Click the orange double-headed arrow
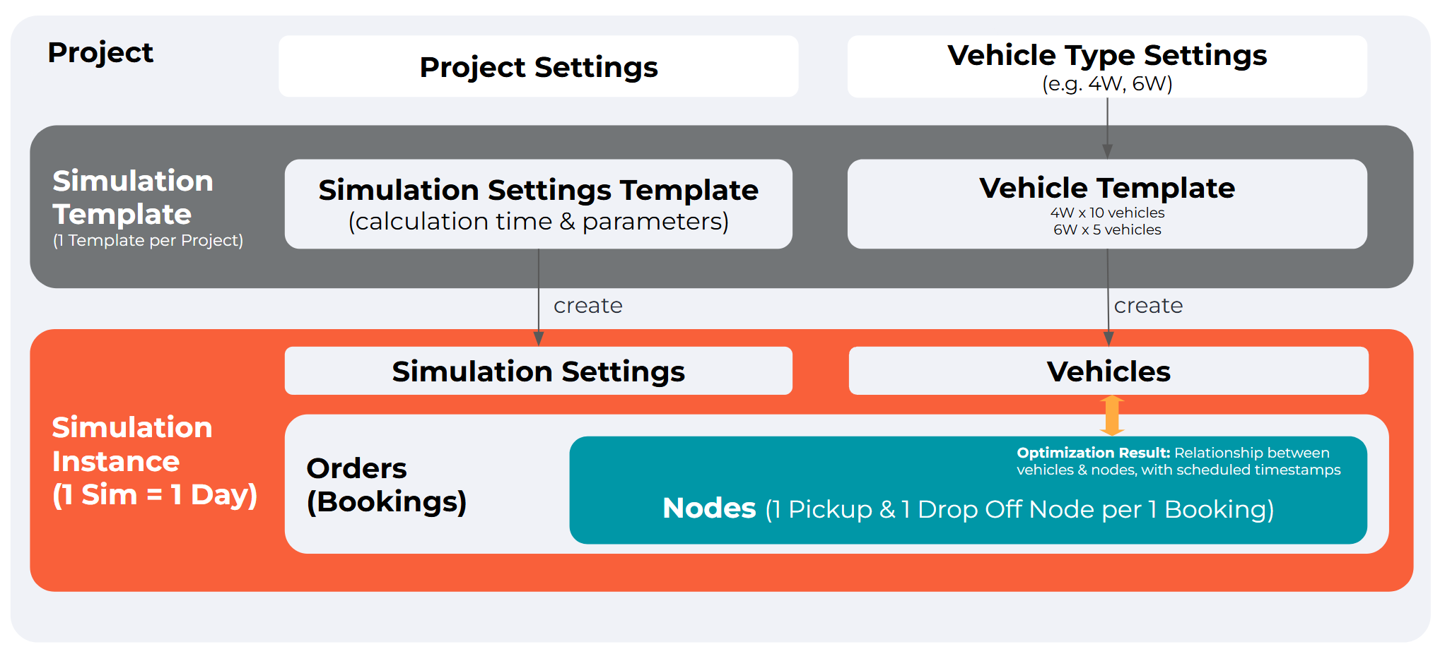Image resolution: width=1445 pixels, height=654 pixels. [1111, 415]
